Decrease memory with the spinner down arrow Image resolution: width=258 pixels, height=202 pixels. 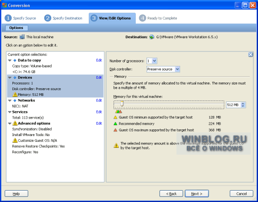tap(243, 106)
